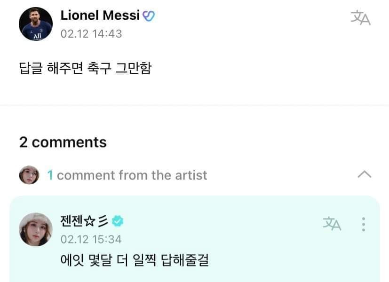Viewport: 389px width, 282px height.
Task: Select the comment text "에잇 몇달 더 일찍 답해줄걸"
Action: tap(135, 259)
